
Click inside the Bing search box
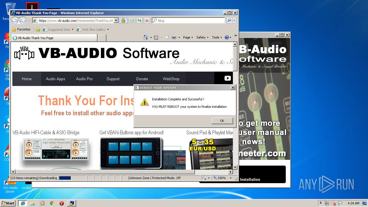pos(188,20)
